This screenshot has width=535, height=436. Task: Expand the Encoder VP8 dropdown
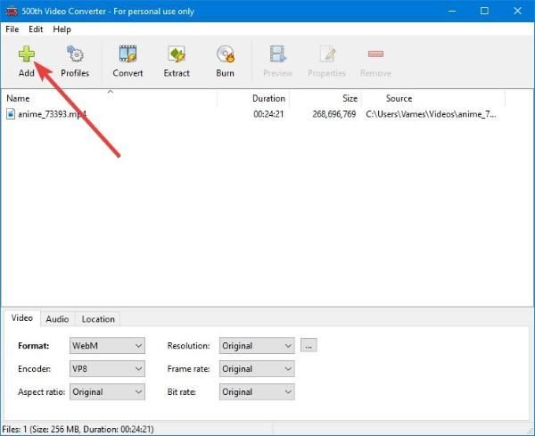(107, 369)
